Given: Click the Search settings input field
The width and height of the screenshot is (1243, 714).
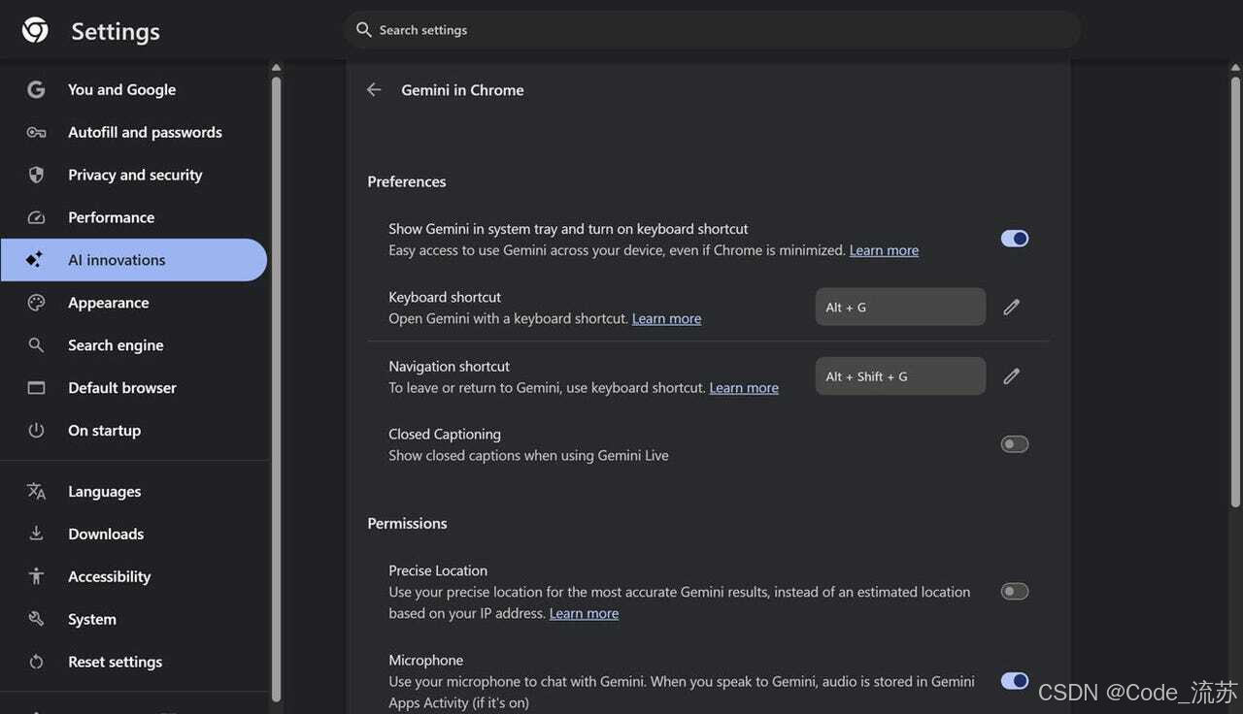Looking at the screenshot, I should tap(712, 30).
